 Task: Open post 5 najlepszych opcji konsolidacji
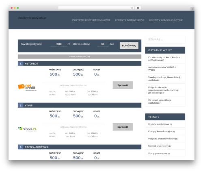click(164, 78)
